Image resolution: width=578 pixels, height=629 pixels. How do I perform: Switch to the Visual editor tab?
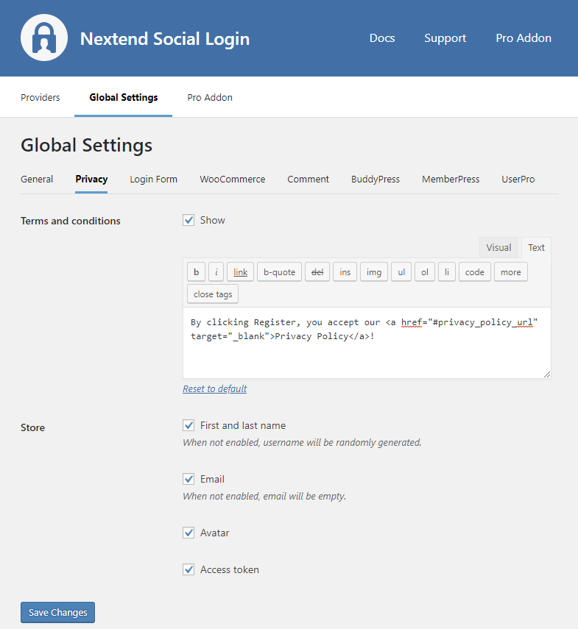pyautogui.click(x=498, y=248)
